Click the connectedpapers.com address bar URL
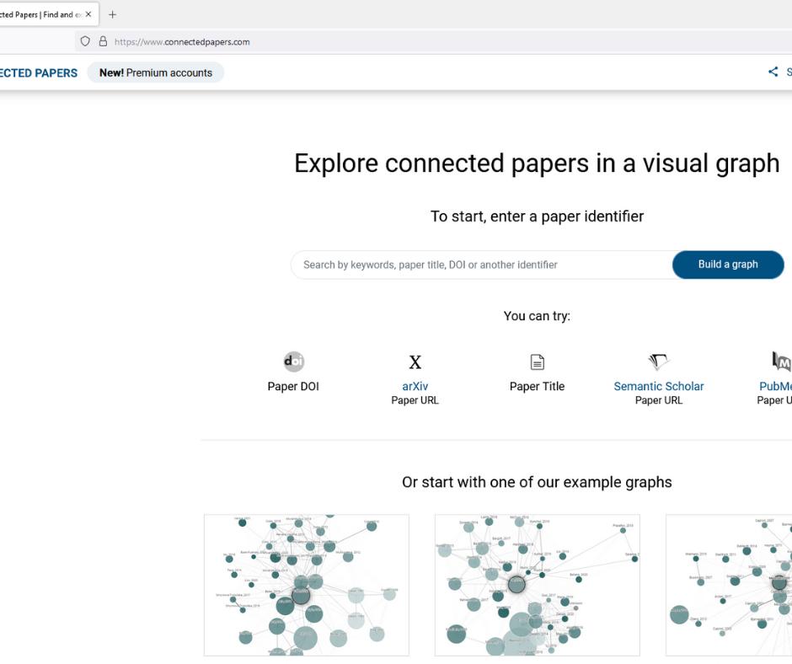The image size is (792, 664). pos(182,42)
